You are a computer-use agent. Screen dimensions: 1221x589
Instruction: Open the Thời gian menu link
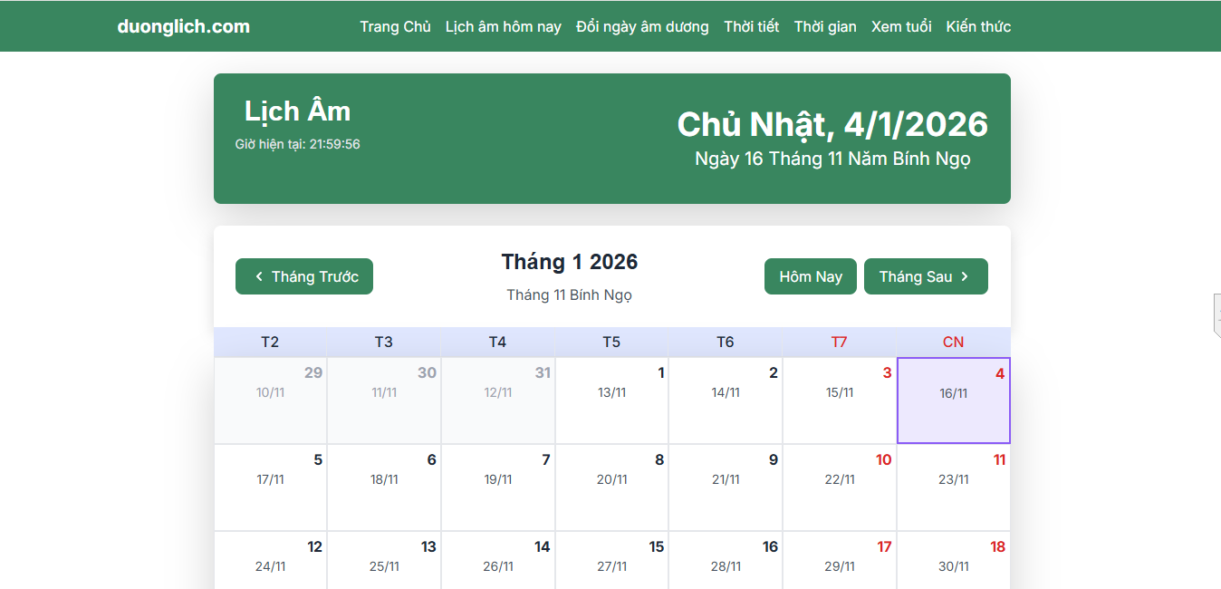[x=825, y=26]
